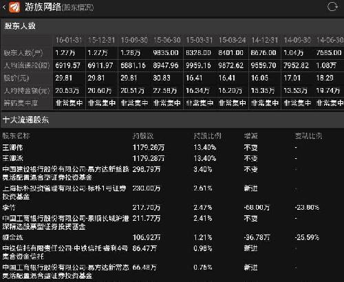Image resolution: width=344 pixels, height=282 pixels.
Task: Select the 增减 column header
Action: (251, 136)
